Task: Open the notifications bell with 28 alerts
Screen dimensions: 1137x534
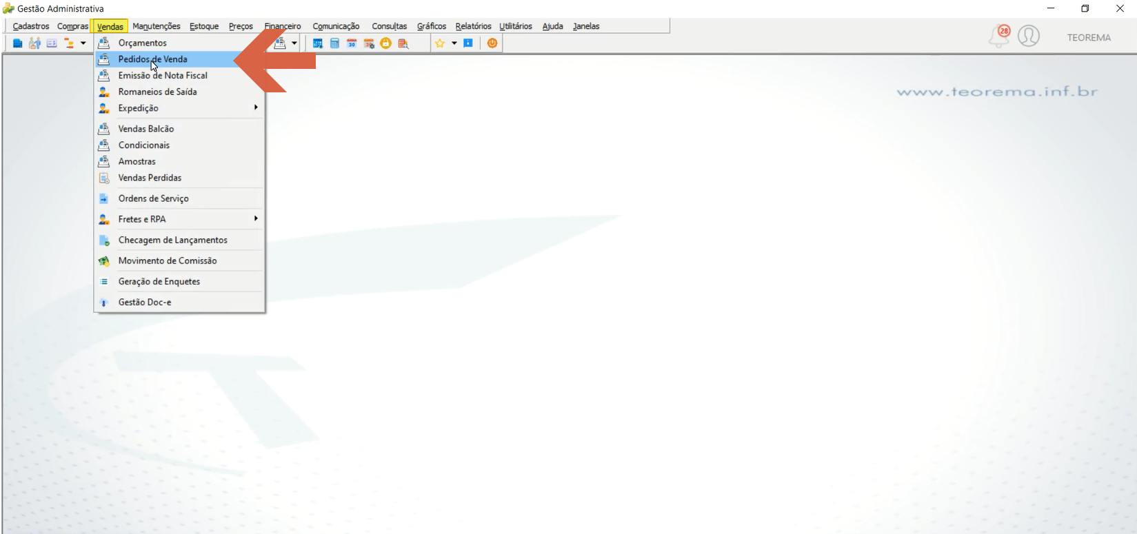Action: [x=1000, y=36]
